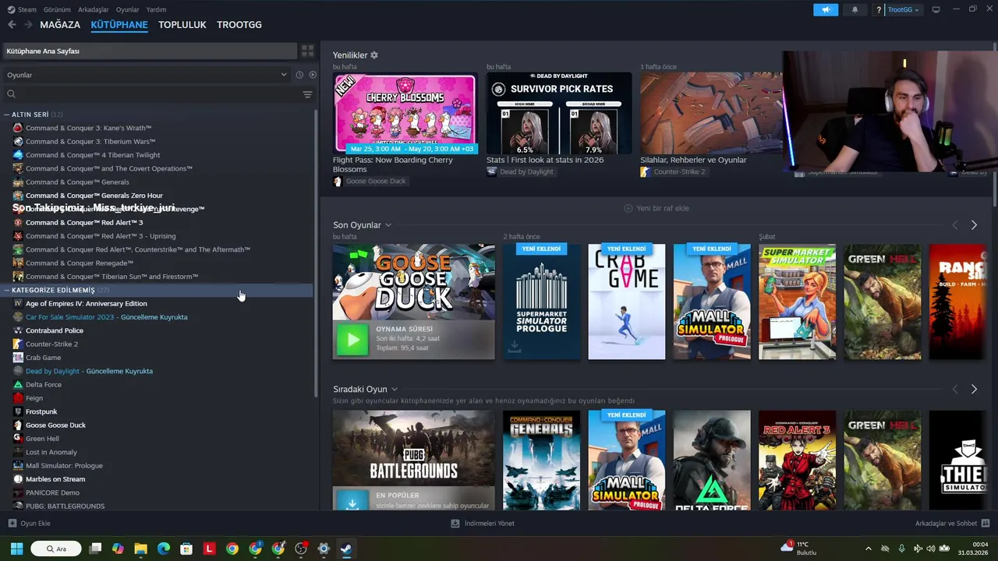Open Cherry Blossoms news thumbnail

tap(405, 113)
